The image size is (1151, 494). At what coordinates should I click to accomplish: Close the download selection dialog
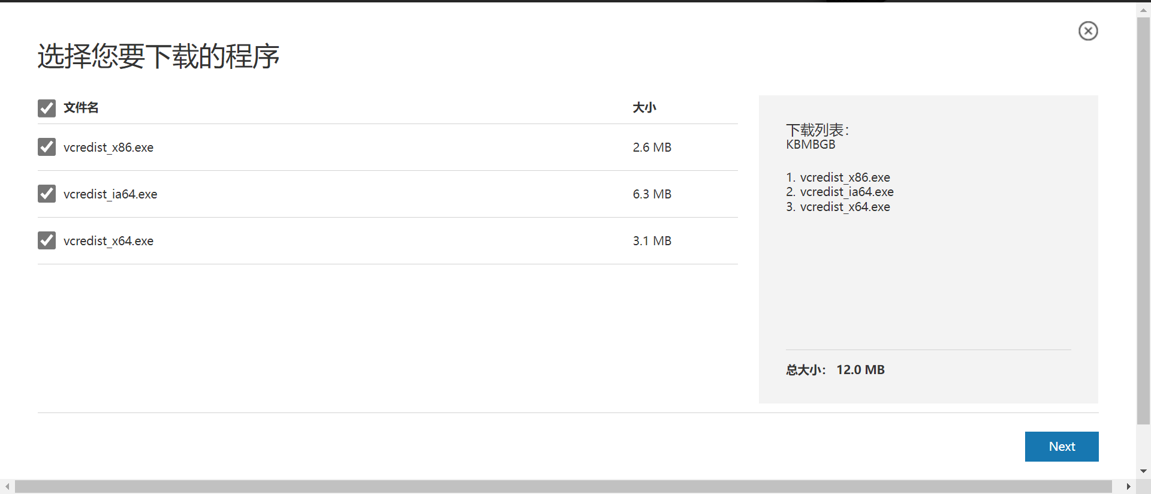tap(1088, 31)
